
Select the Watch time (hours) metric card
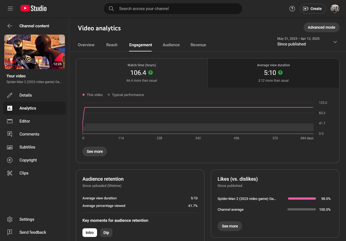142,73
